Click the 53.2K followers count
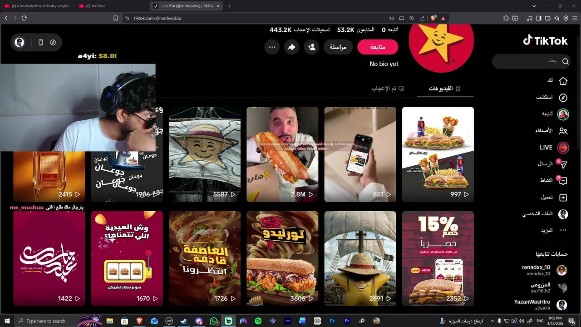This screenshot has height=327, width=581. pyautogui.click(x=345, y=30)
